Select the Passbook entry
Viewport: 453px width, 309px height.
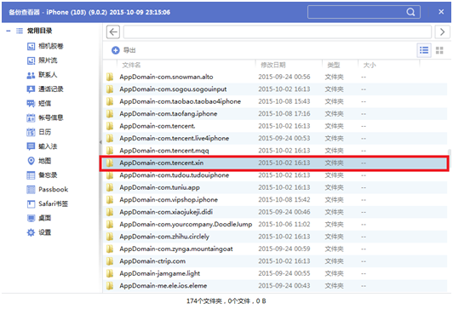48,190
